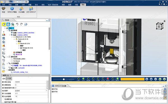This screenshot has width=168, height=104.
Task: Click the 最大每分进给 field showing 60000
Action: click(x=31, y=82)
